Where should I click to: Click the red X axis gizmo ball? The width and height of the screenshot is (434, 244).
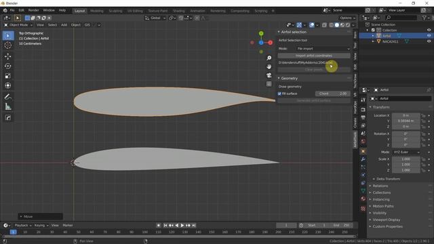[270, 43]
